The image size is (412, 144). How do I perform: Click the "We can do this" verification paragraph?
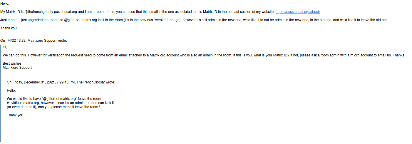click(203, 55)
